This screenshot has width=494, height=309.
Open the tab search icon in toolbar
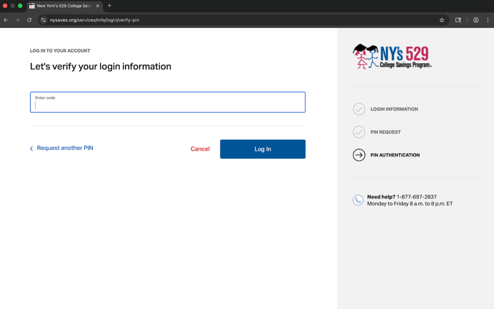pyautogui.click(x=458, y=20)
